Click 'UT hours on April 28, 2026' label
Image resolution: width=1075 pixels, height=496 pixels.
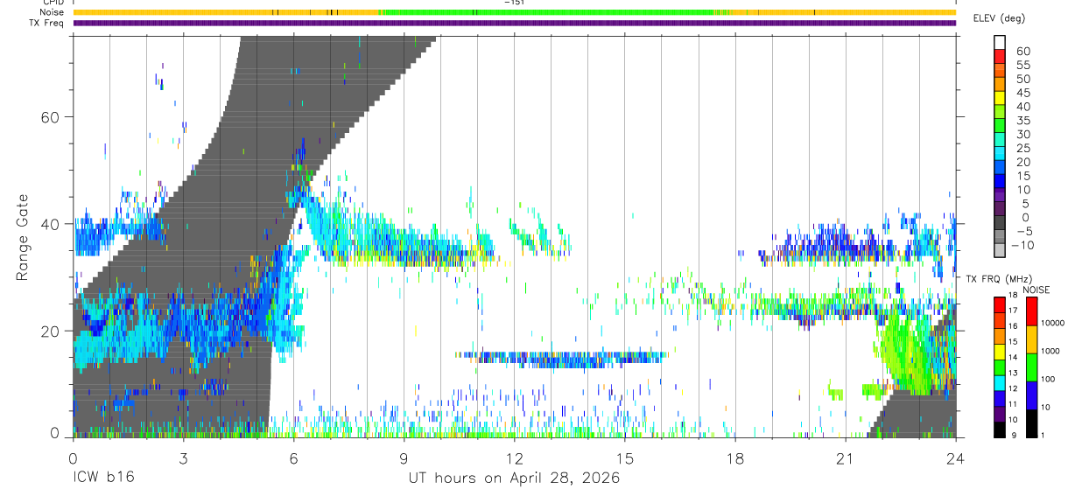point(515,479)
